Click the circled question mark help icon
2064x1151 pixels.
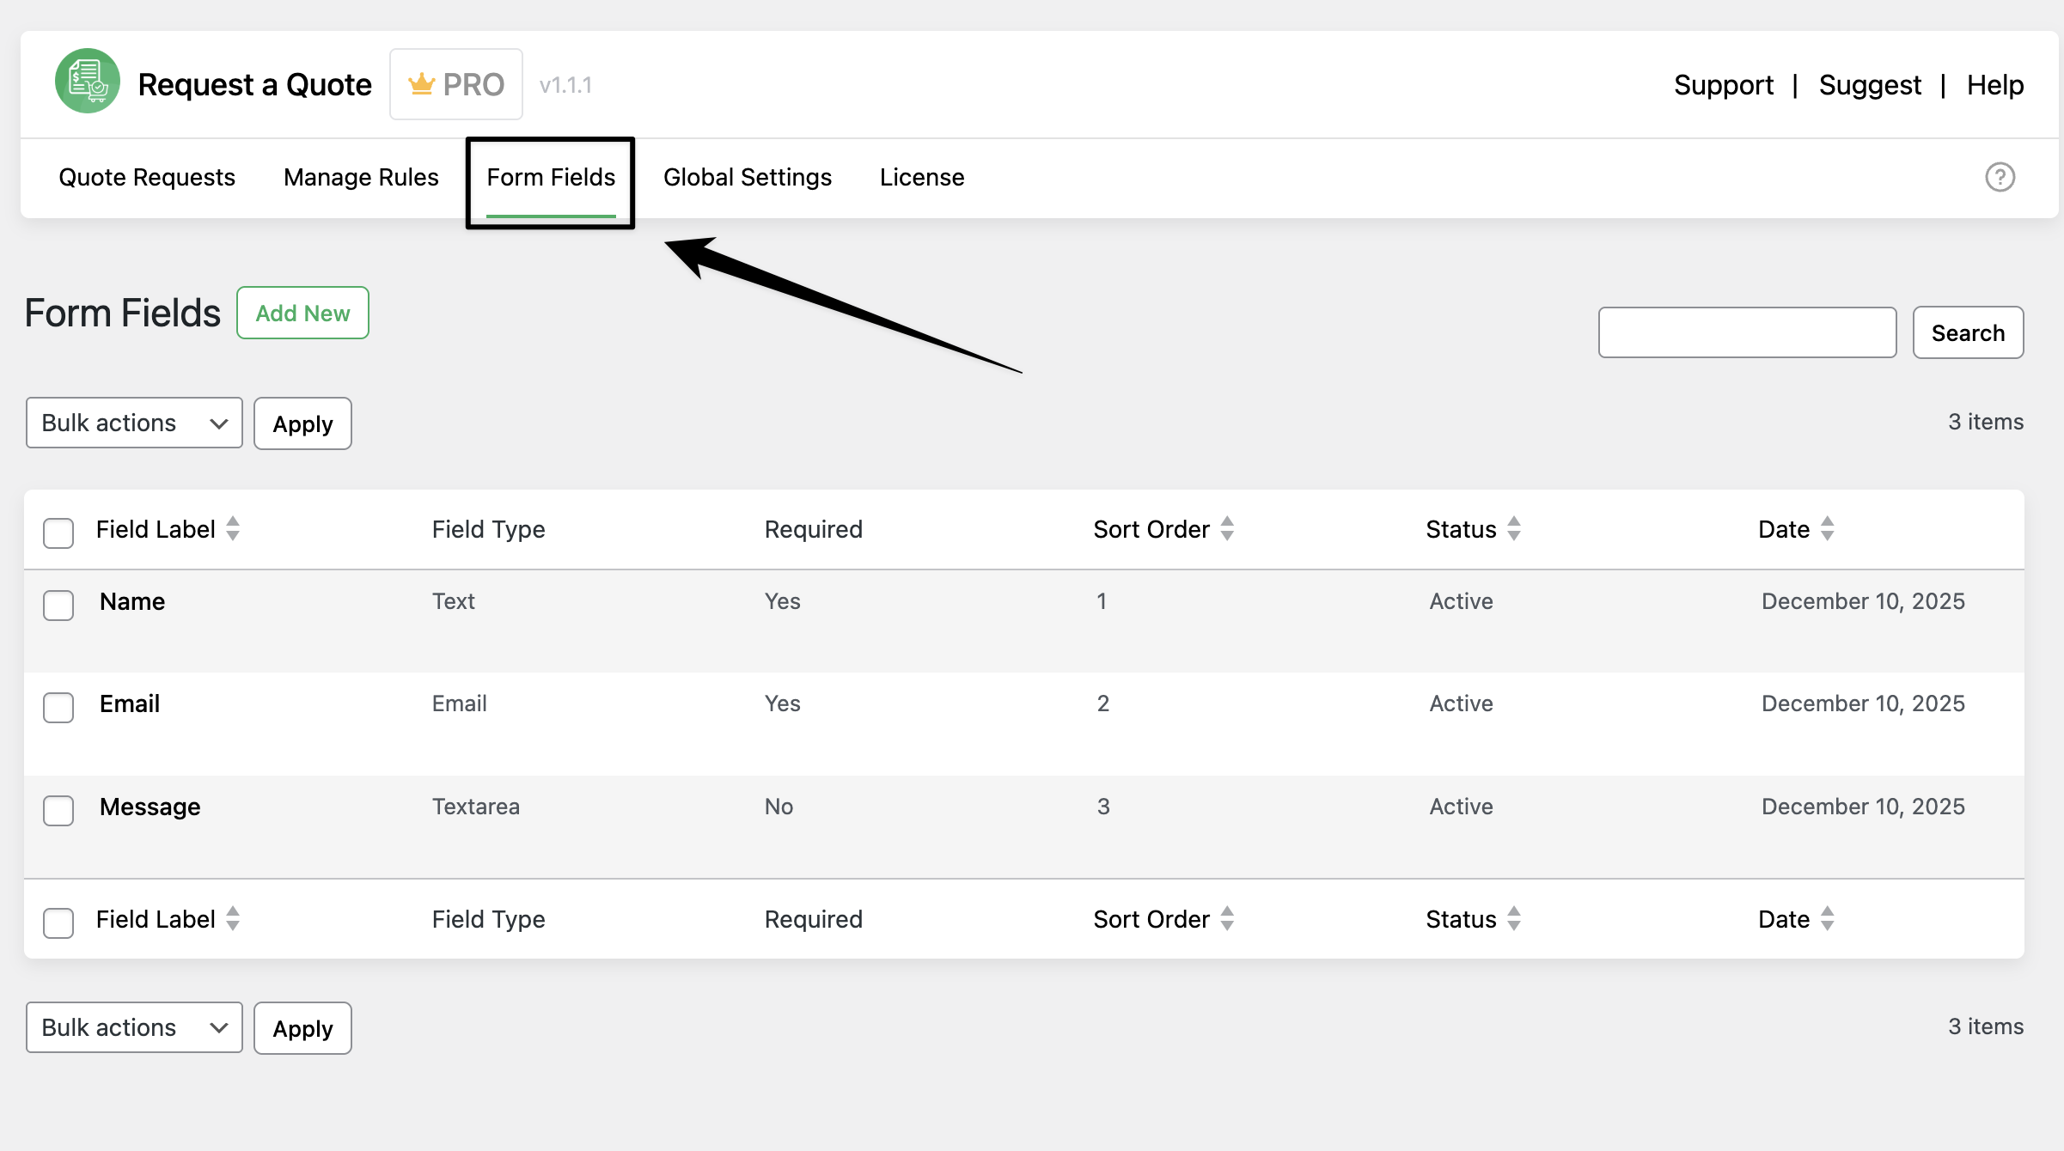click(2000, 177)
